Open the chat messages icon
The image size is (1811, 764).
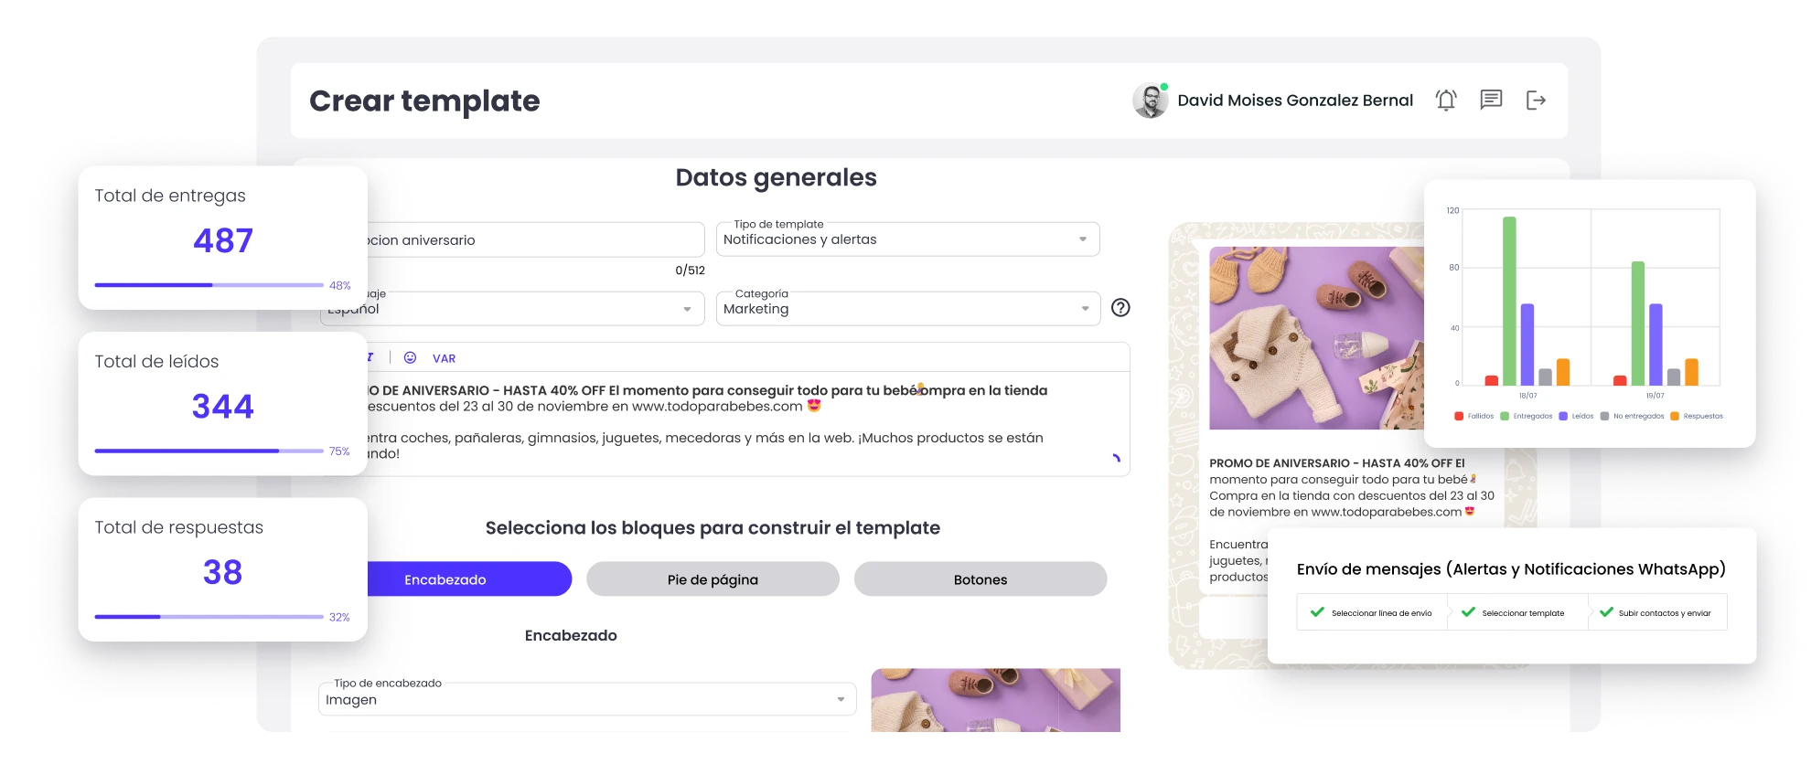point(1491,100)
